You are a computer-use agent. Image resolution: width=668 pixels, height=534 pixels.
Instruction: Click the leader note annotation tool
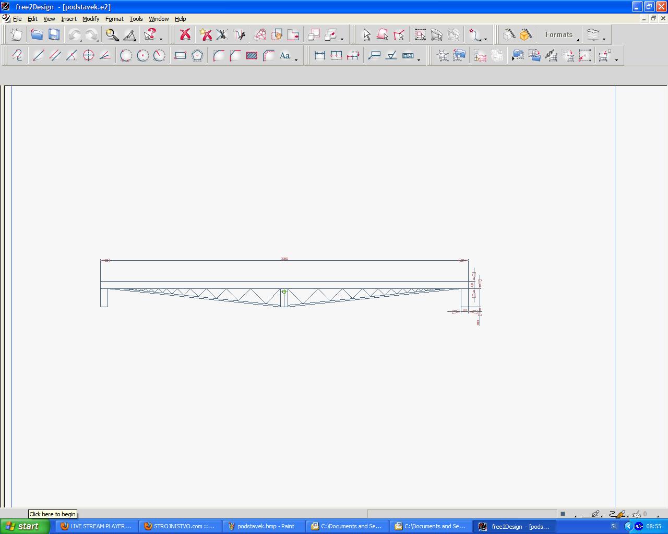click(x=374, y=55)
